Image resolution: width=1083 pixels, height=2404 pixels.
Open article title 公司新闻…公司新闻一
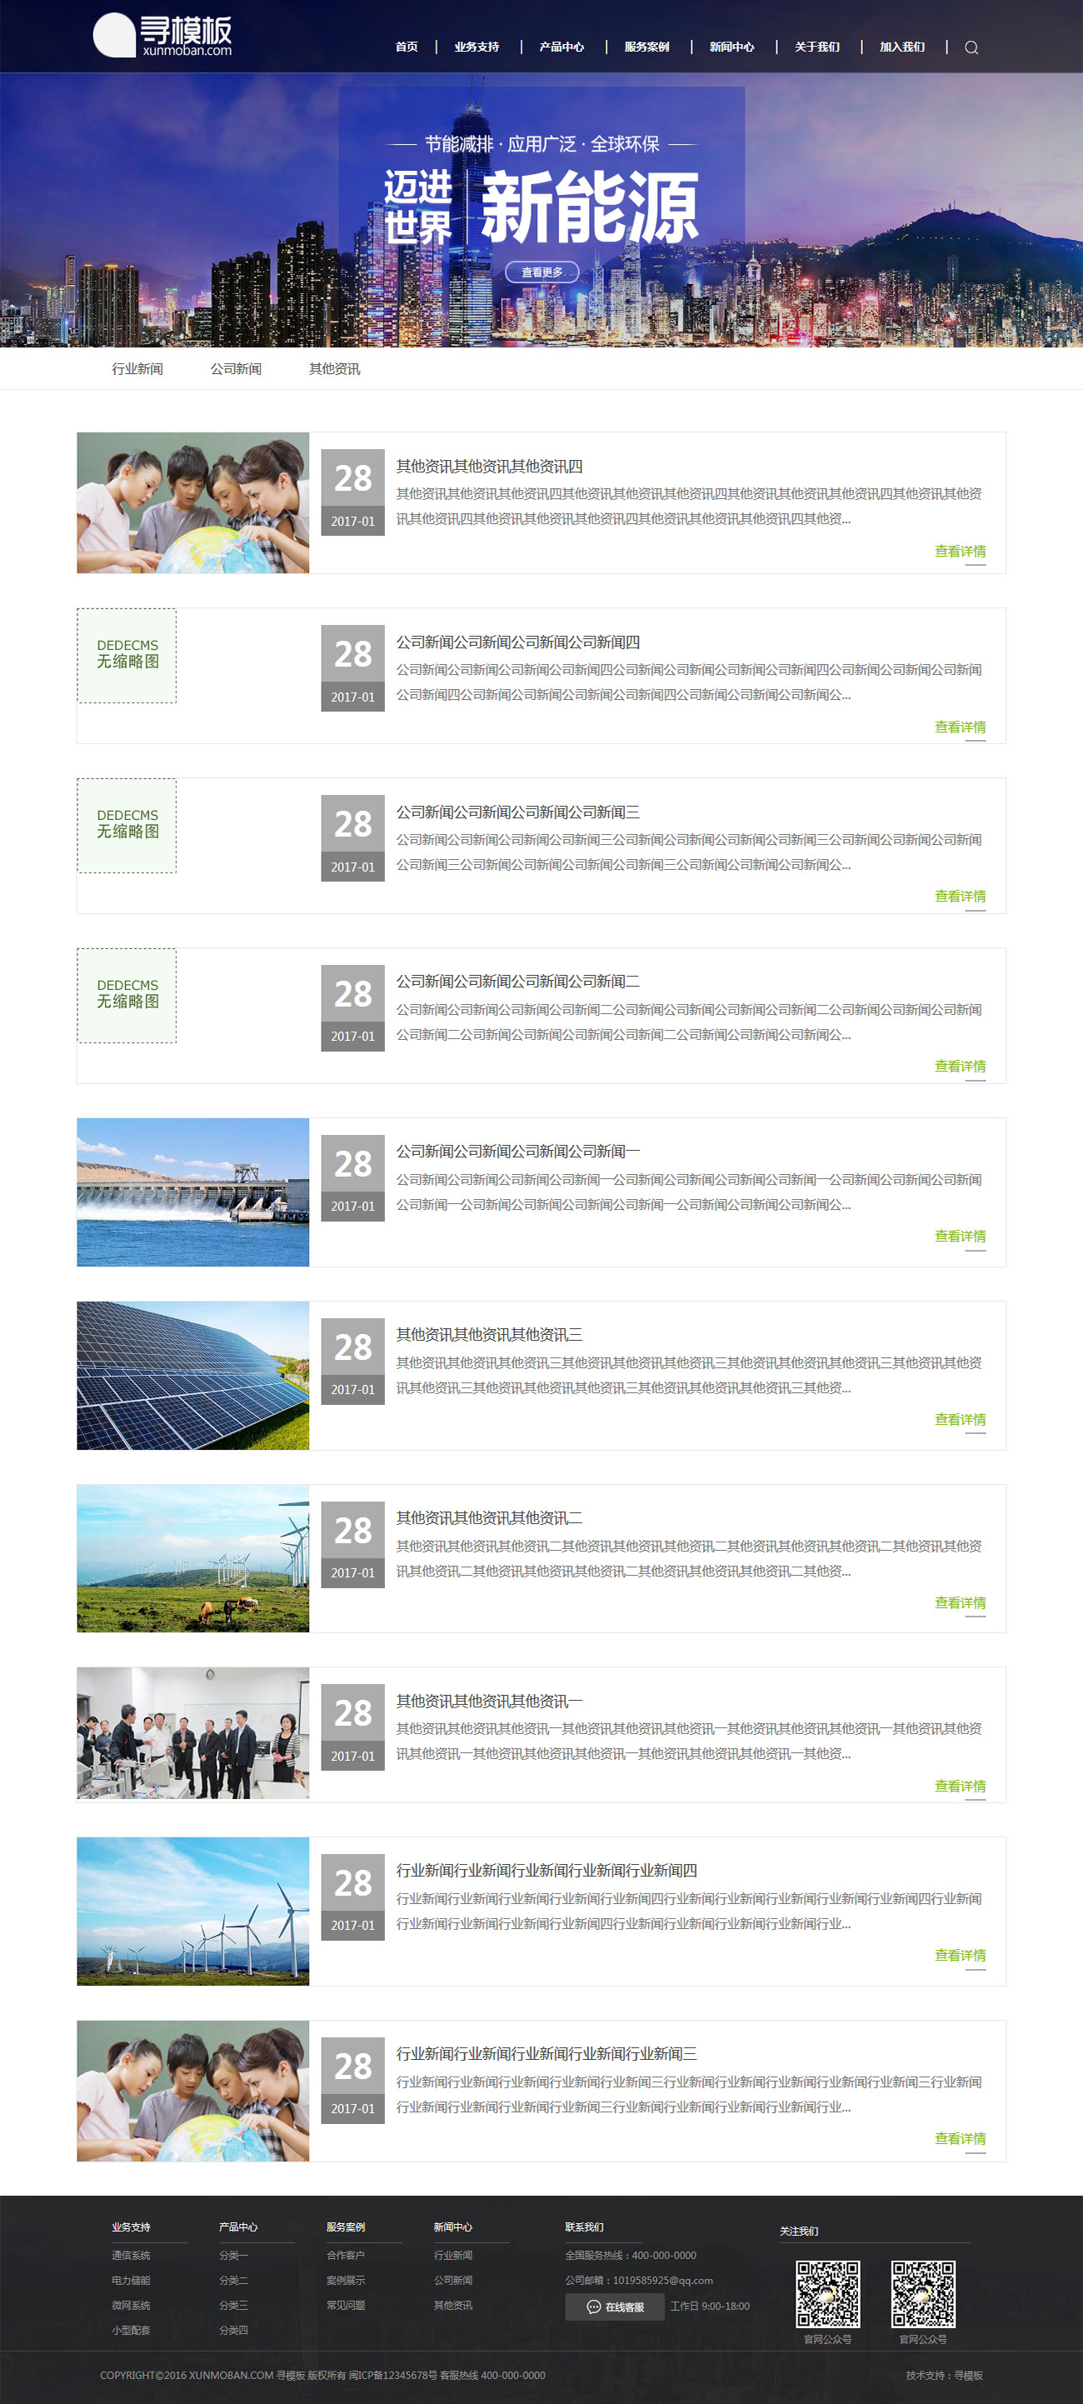pyautogui.click(x=517, y=1151)
